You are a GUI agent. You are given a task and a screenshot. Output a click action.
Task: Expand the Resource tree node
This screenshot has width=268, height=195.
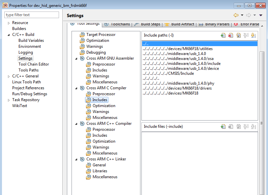(x=9, y=23)
